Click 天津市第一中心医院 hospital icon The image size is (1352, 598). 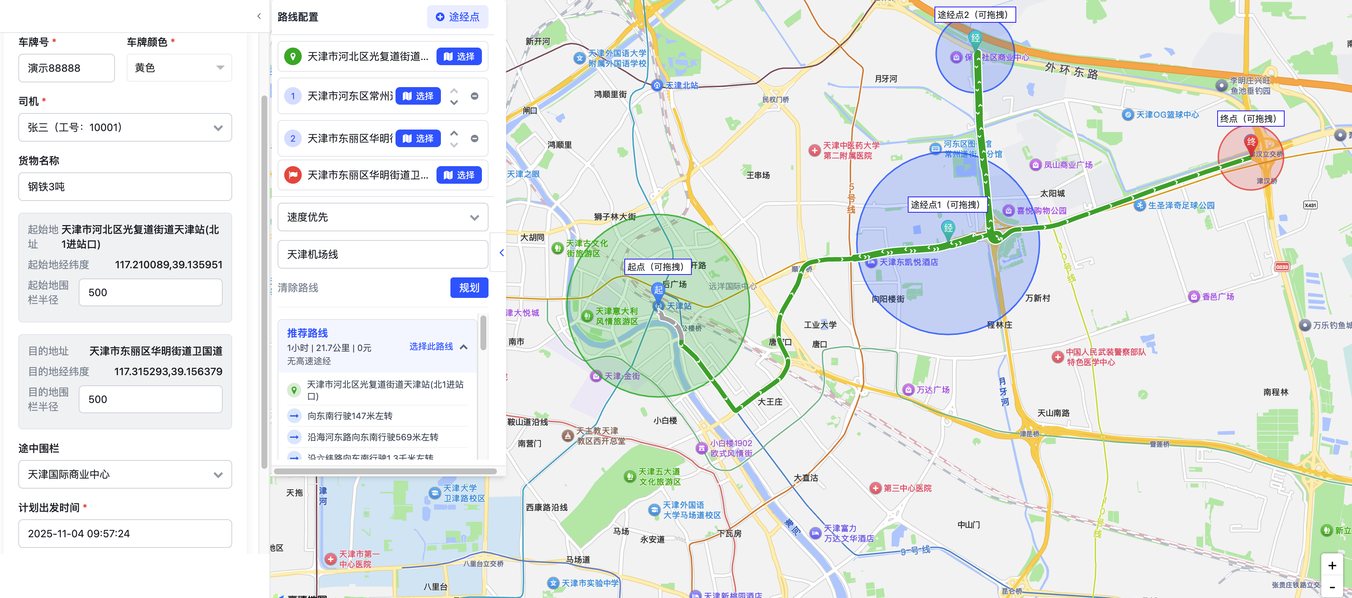tap(330, 559)
